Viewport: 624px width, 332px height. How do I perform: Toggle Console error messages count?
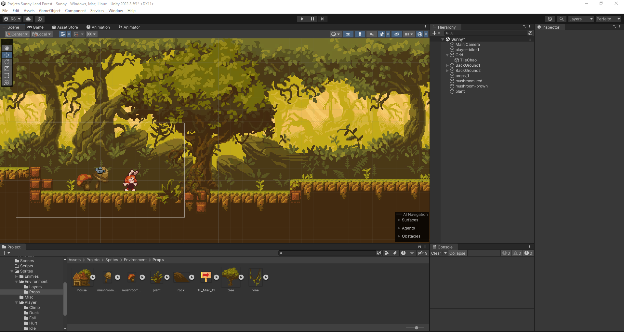click(528, 253)
